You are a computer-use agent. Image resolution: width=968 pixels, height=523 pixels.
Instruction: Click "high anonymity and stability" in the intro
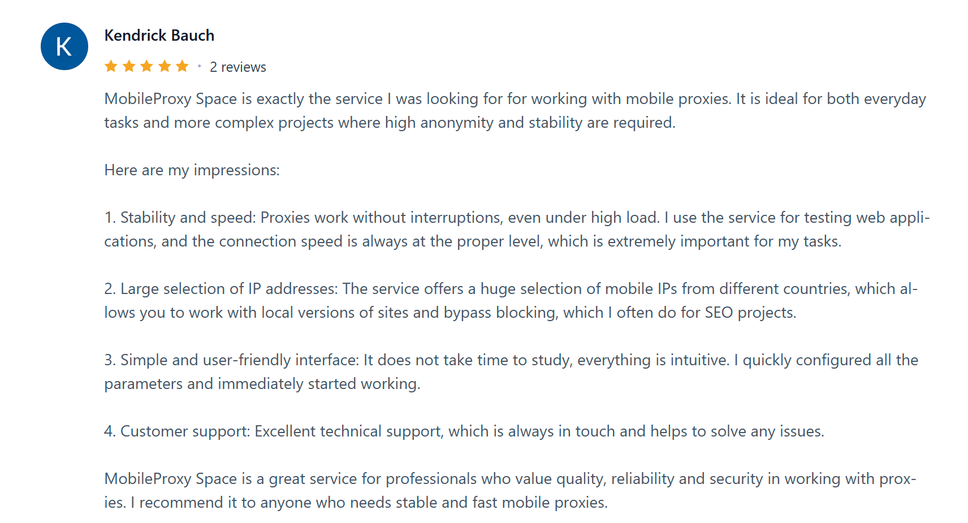point(483,123)
